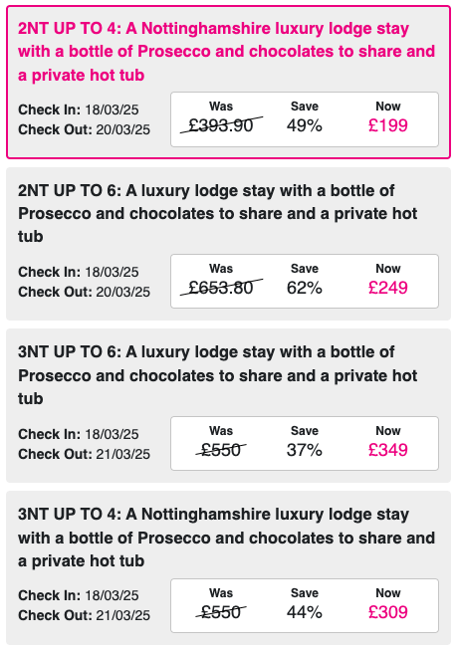Click crossed-out £550 in the £309 option
Image resolution: width=458 pixels, height=653 pixels.
tap(221, 612)
